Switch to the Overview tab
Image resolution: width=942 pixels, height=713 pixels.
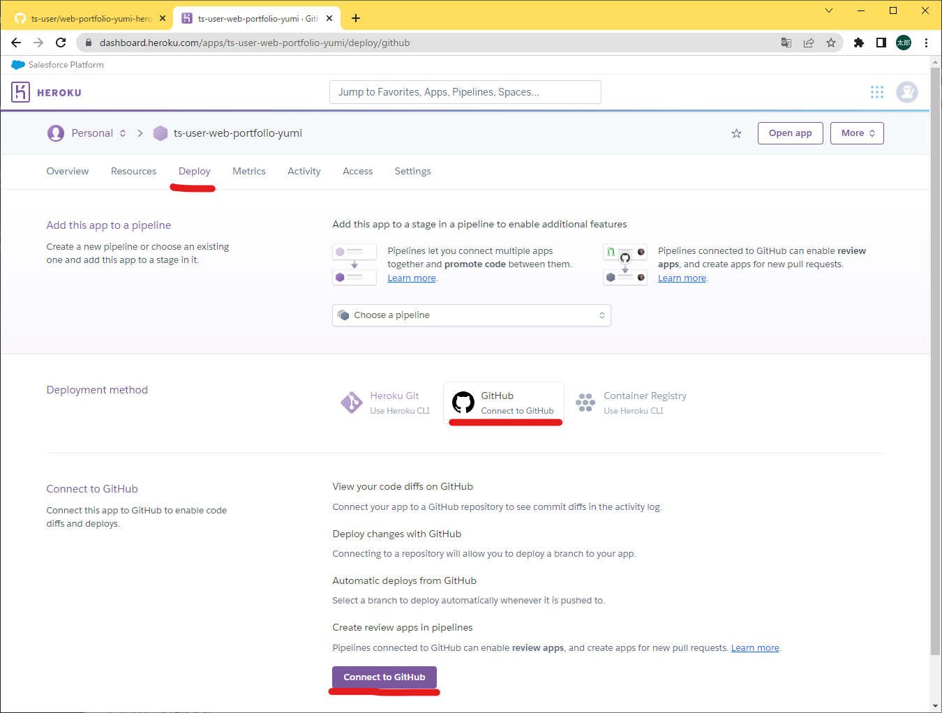pos(68,171)
